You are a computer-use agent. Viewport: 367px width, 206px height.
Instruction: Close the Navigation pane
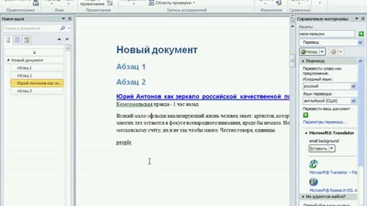[70, 19]
